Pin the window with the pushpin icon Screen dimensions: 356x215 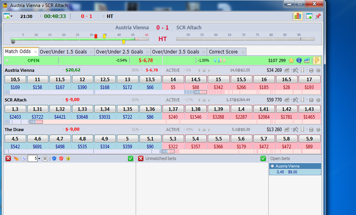(318, 16)
